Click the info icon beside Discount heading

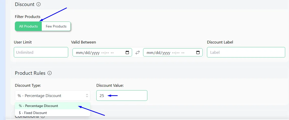[x=38, y=4]
